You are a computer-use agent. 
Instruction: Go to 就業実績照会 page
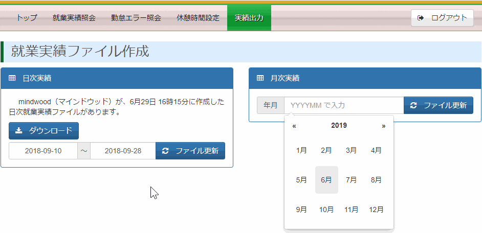(74, 18)
